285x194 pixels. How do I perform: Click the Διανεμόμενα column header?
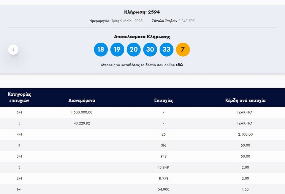(82, 100)
